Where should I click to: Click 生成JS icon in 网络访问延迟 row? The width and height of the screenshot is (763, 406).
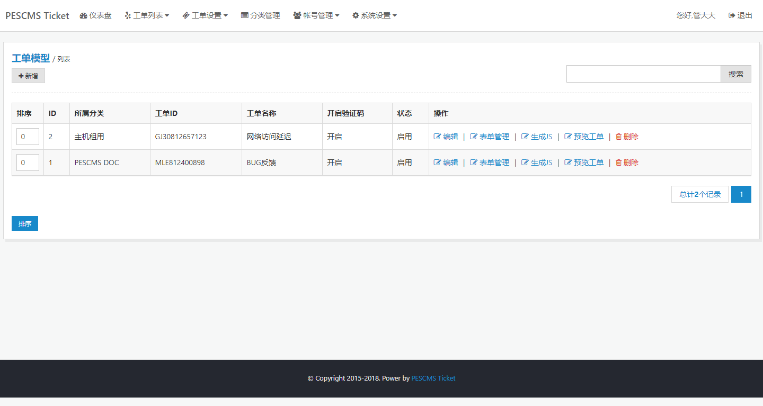coord(525,137)
